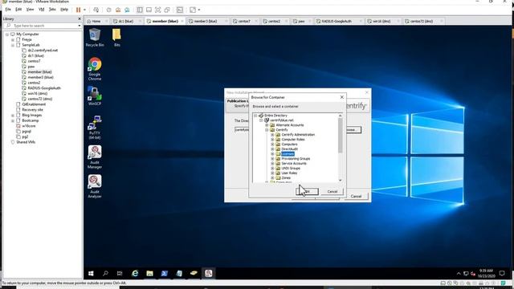Screen dimensions: 514x289
Task: Close the Library panel with its X
Action: [80, 18]
